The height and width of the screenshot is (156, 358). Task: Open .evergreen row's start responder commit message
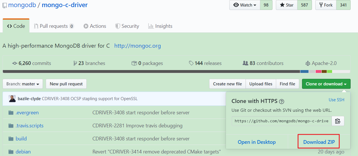(141, 113)
